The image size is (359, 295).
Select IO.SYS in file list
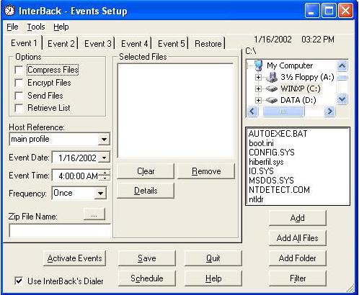point(261,171)
